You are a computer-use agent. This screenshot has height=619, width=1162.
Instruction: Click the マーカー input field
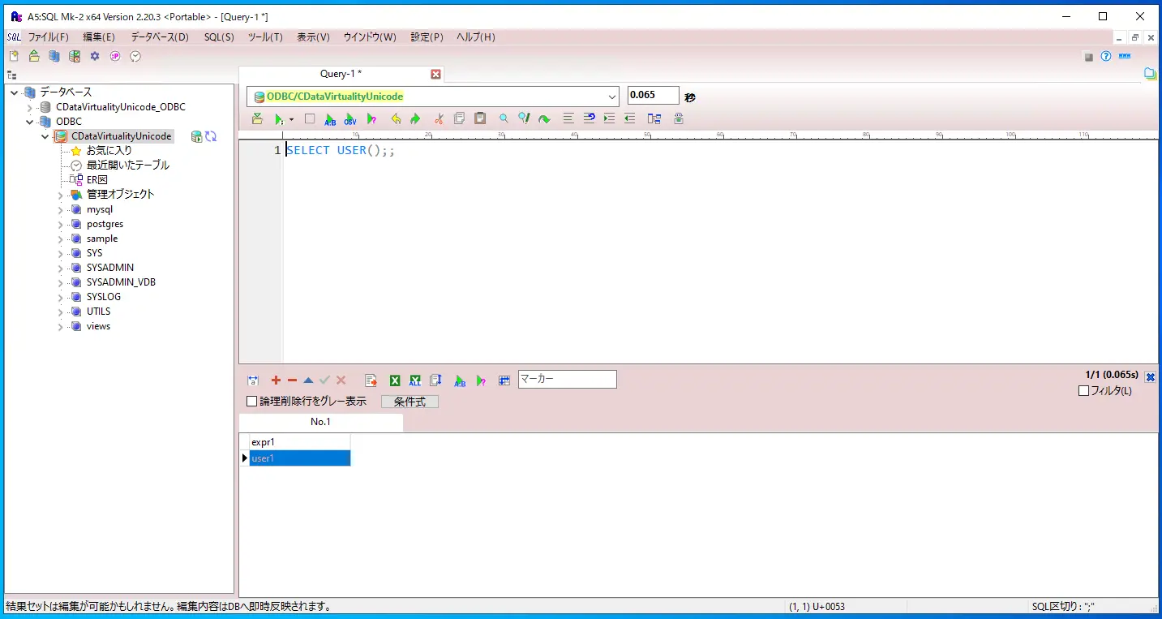(568, 379)
